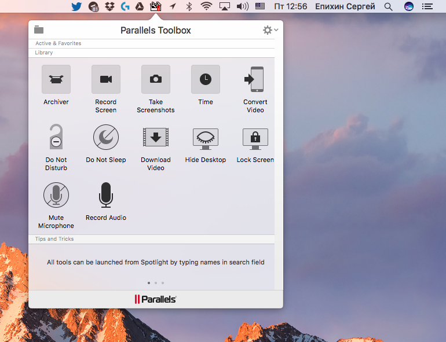Launch the Convert Video tool
The width and height of the screenshot is (446, 342).
[255, 80]
